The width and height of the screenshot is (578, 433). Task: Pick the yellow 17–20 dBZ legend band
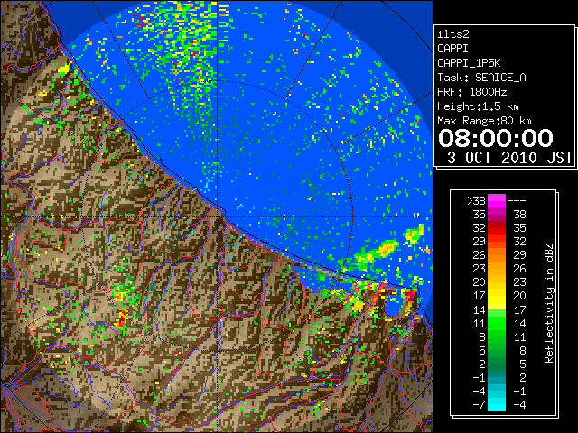click(x=497, y=296)
